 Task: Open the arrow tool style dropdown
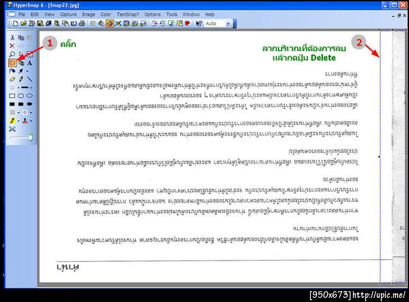coord(27,71)
